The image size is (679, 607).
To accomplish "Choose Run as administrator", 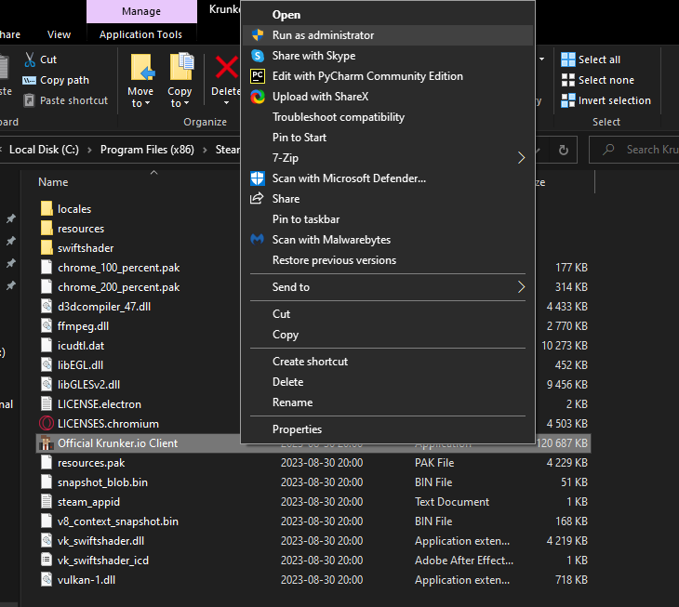I will [388, 35].
